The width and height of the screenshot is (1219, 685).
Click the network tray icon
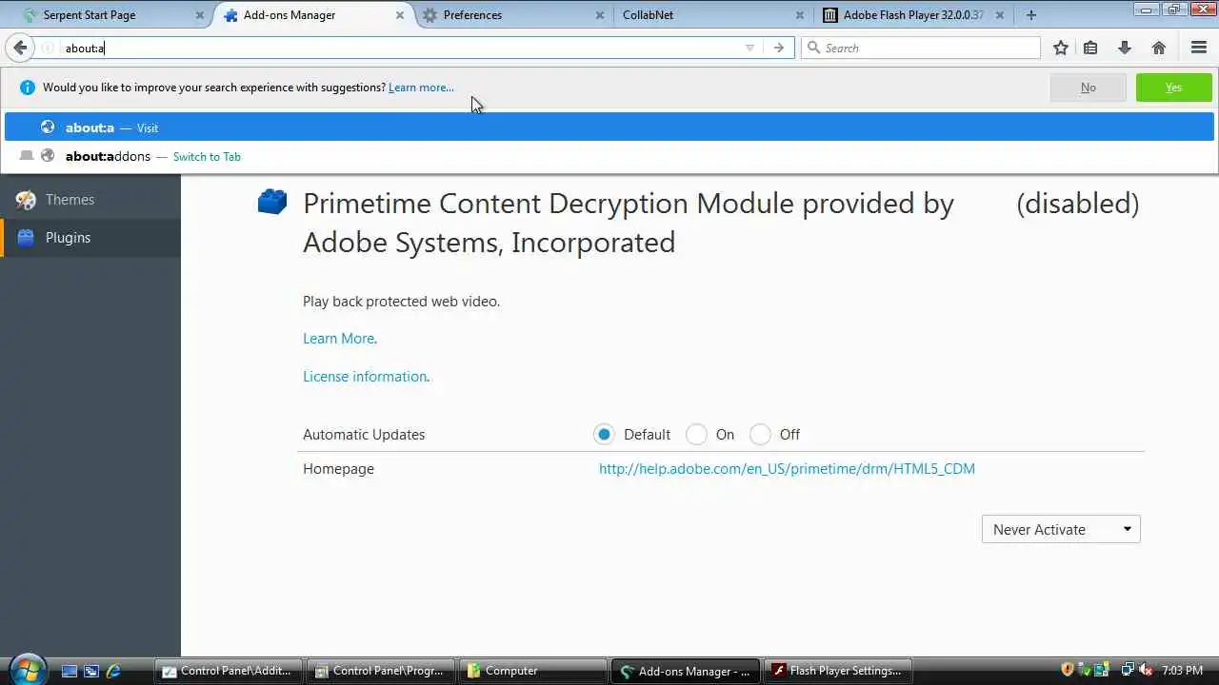(1128, 670)
